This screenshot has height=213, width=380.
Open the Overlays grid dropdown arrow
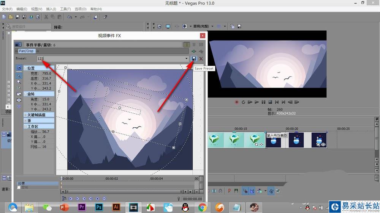tap(225, 27)
